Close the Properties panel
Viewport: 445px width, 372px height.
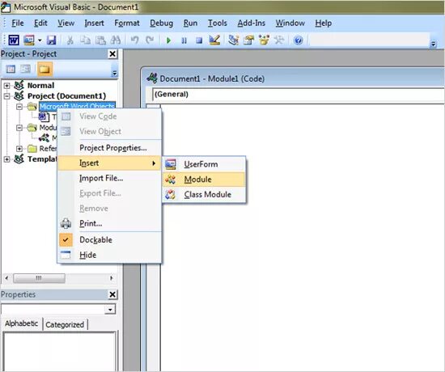pyautogui.click(x=112, y=294)
